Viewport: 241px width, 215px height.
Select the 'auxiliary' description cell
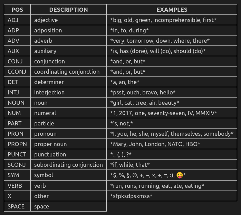tap(45, 51)
